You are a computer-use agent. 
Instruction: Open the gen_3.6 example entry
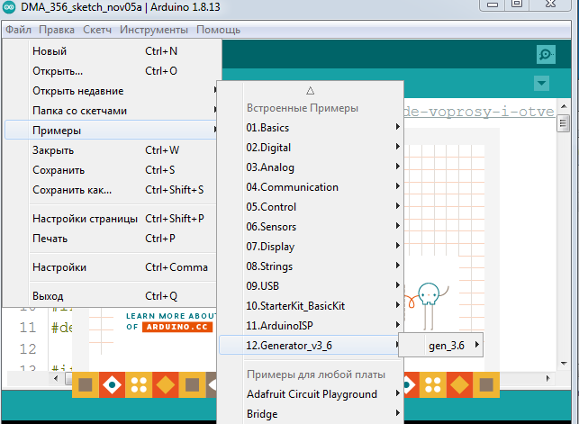click(x=446, y=345)
